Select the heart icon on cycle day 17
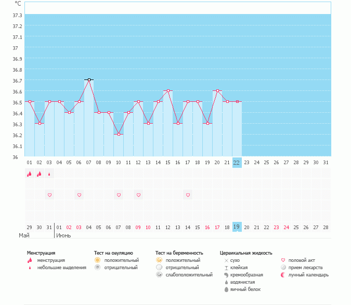Viewport: 351px width, 305px height. click(188, 195)
